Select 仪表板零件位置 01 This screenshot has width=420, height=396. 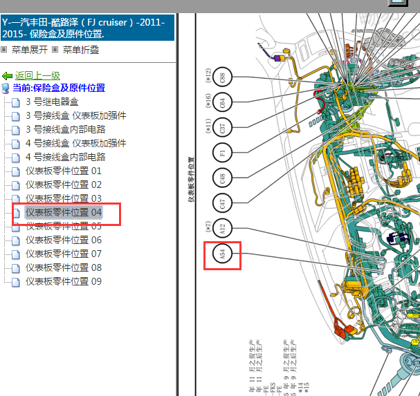[x=64, y=171]
